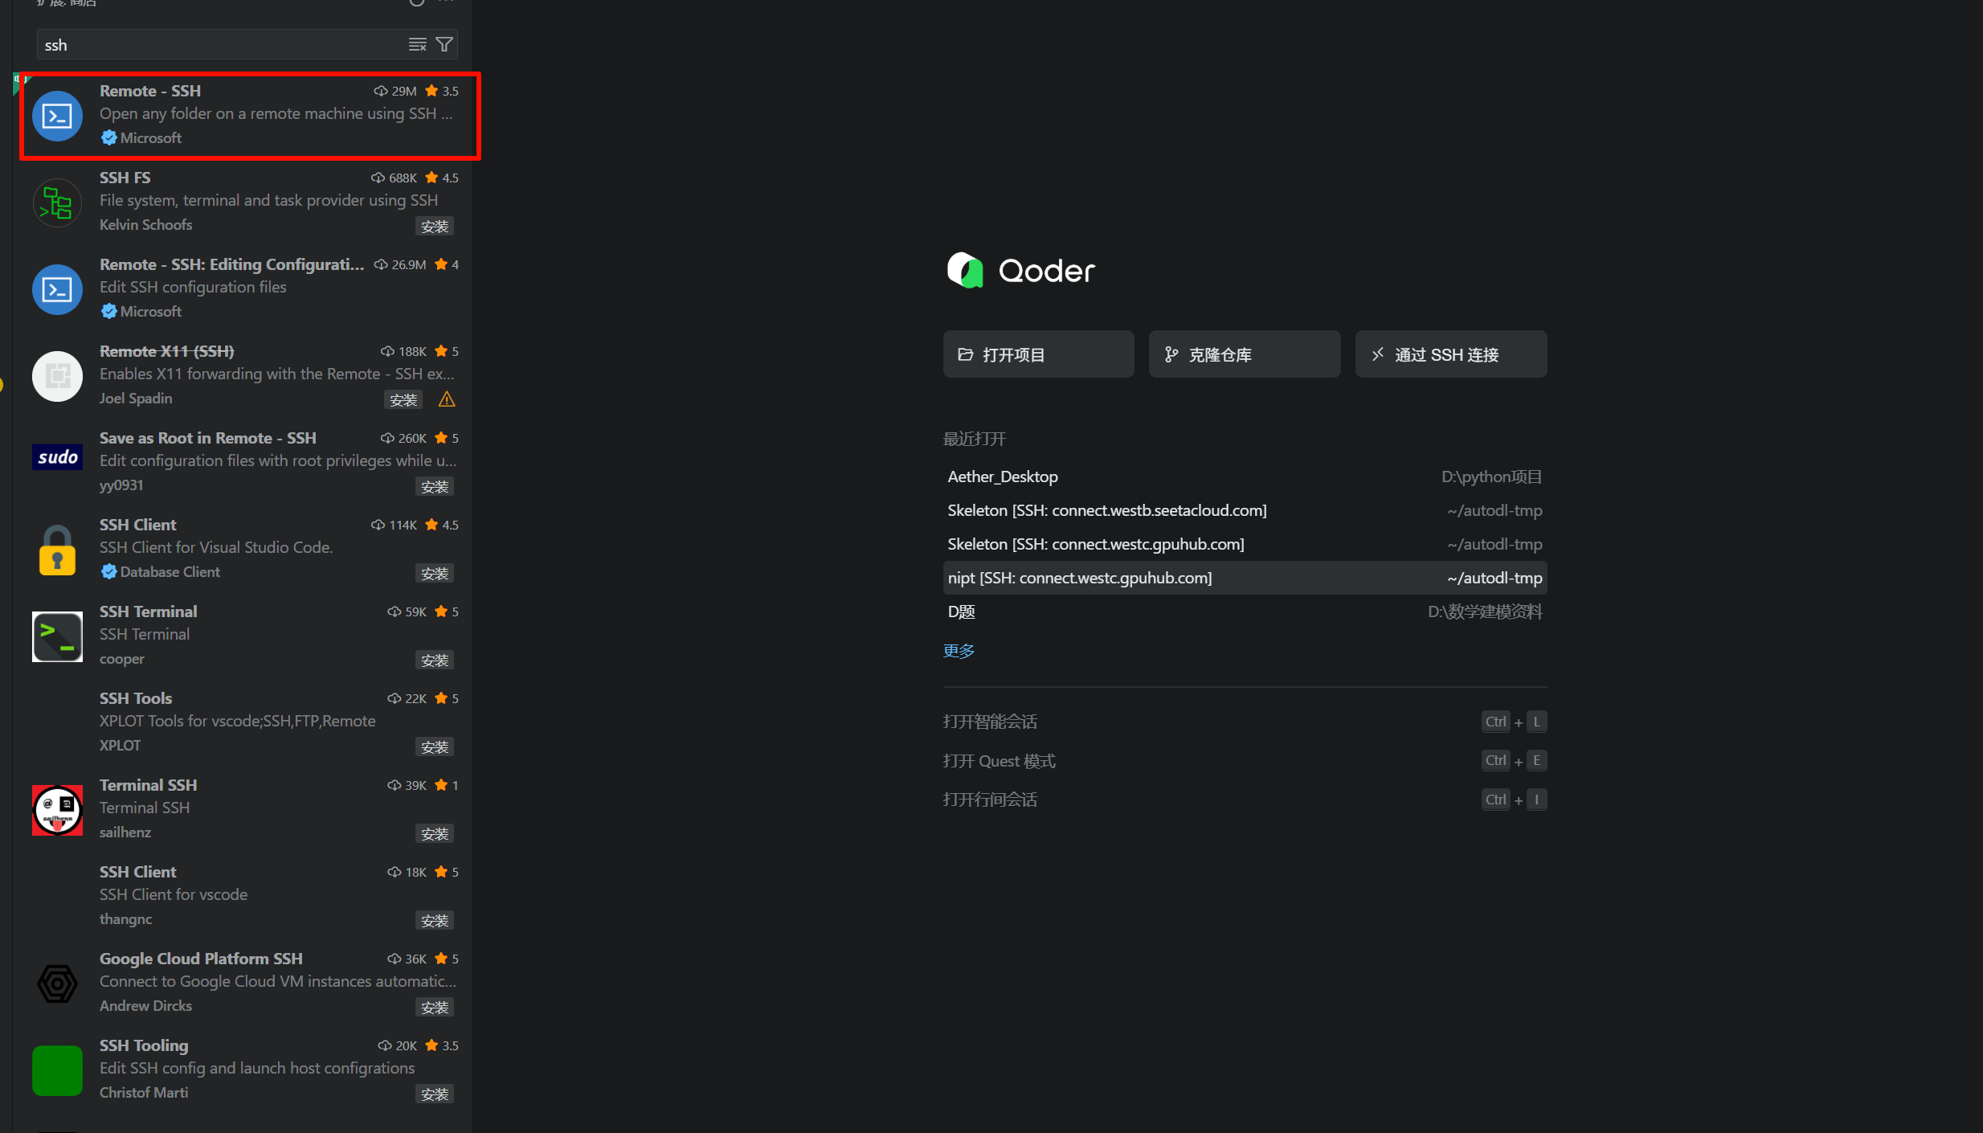Click publisher name Andrew Dircks
Viewport: 1983px width, 1133px height.
146,1006
